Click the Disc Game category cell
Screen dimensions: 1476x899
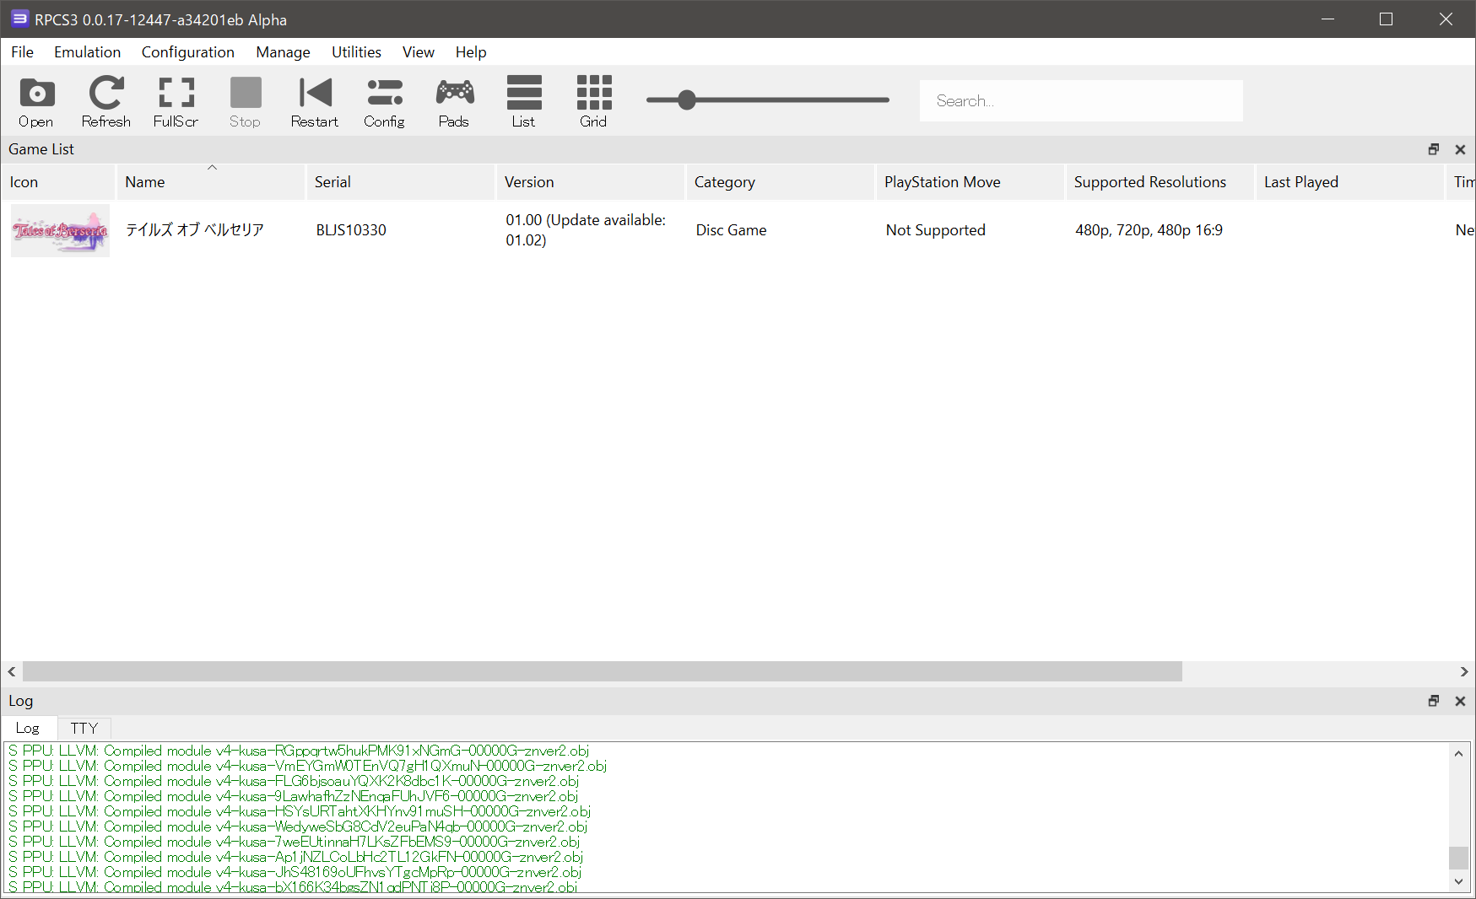click(731, 230)
